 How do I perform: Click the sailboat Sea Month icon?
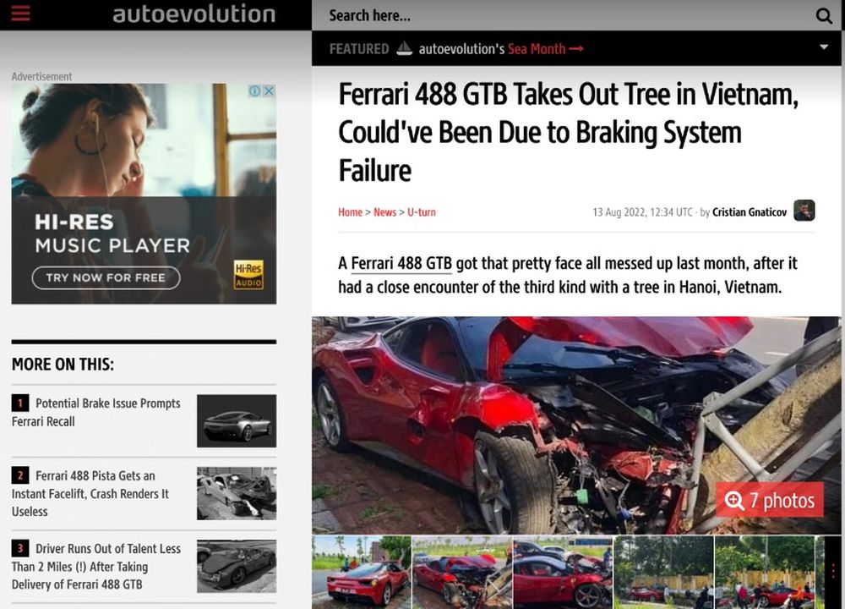click(x=404, y=48)
